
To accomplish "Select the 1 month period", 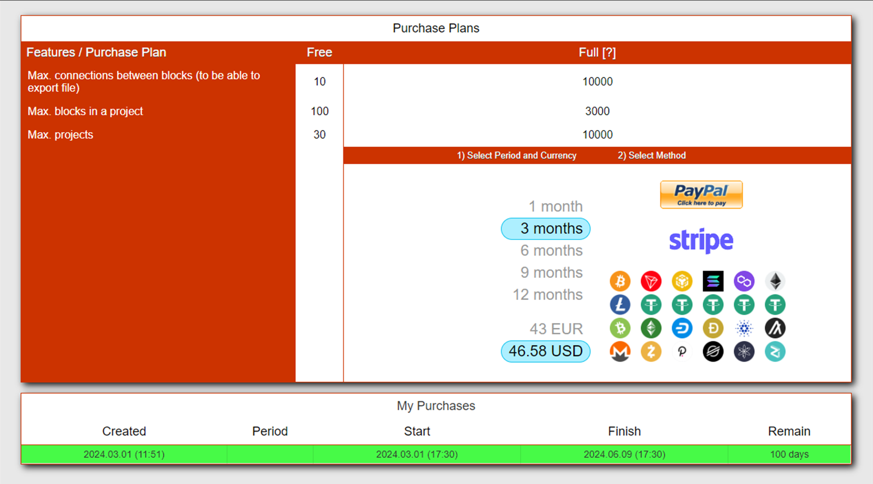I will click(555, 206).
